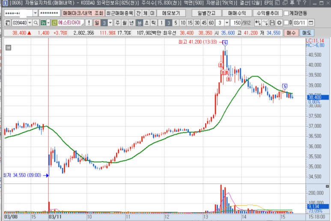The height and width of the screenshot is (221, 331).
Task: Expand the account number dropdown
Action: 35,13
